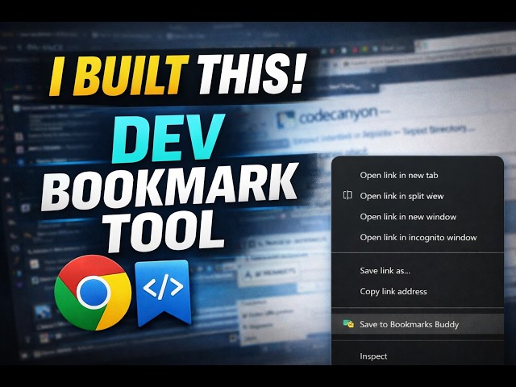Click the codecanyon title text
Screen dimensions: 516x387
(338, 115)
